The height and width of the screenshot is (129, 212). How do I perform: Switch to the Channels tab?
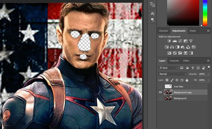click(x=174, y=61)
